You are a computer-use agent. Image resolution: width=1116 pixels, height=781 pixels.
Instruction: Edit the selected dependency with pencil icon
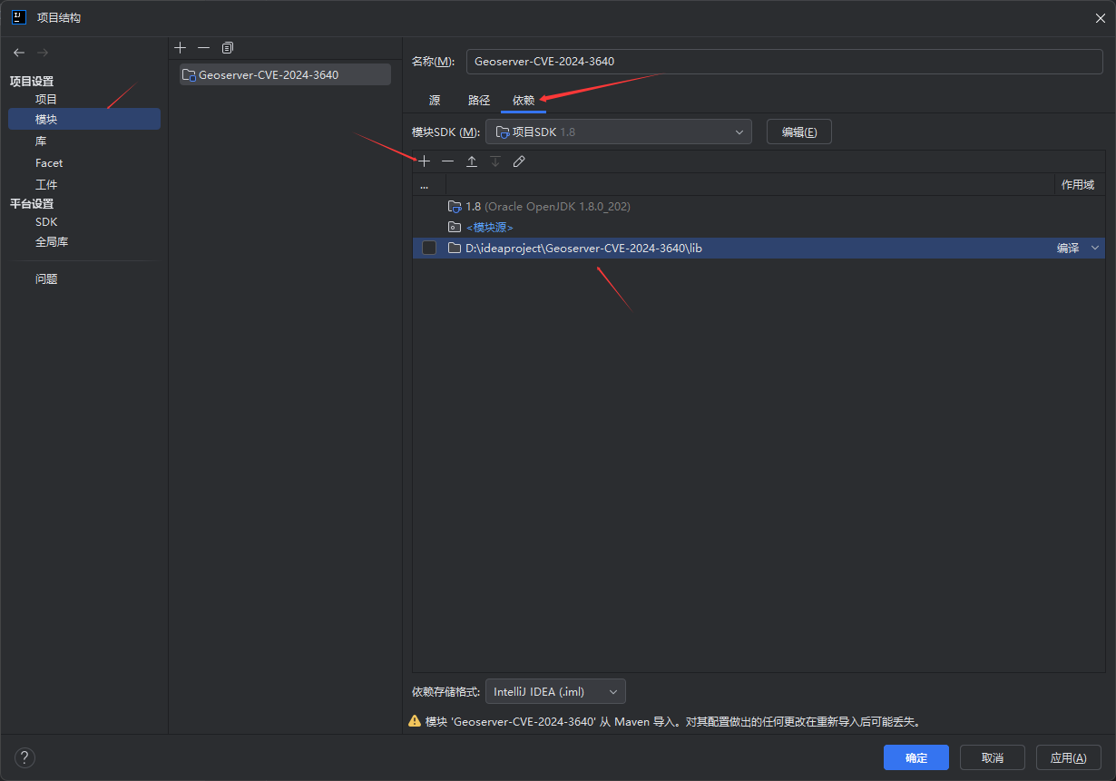click(519, 161)
